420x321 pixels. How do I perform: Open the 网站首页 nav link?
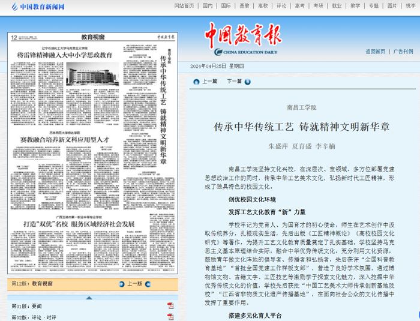[x=184, y=5]
